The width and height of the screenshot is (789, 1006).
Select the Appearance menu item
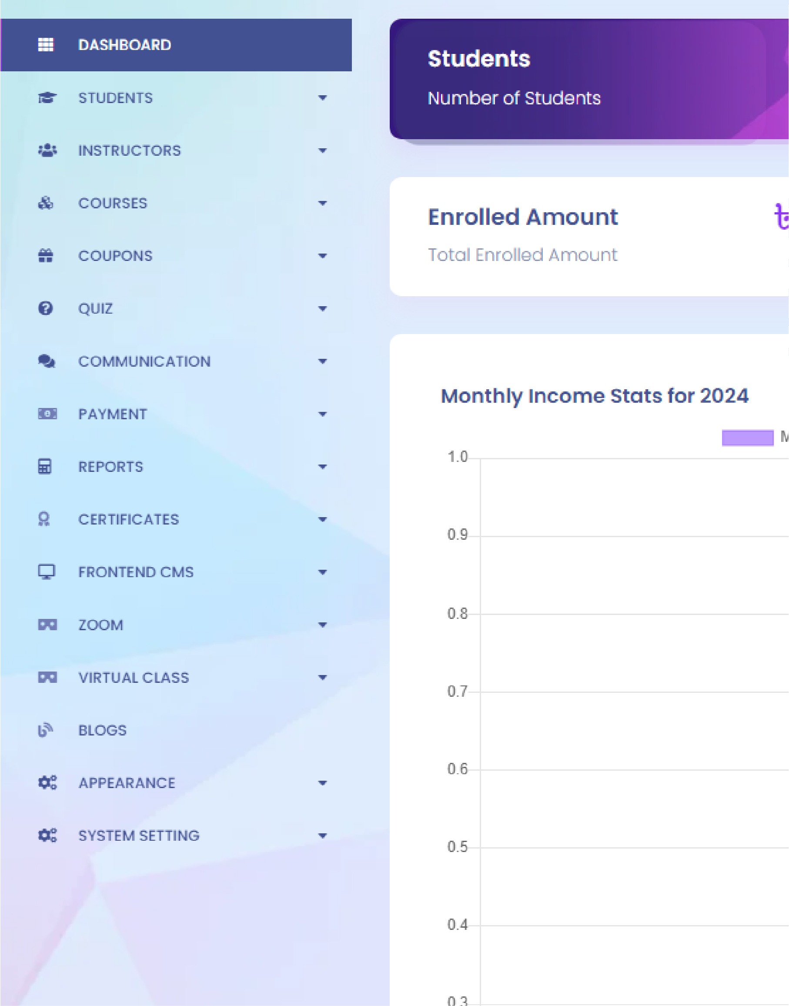pyautogui.click(x=127, y=783)
